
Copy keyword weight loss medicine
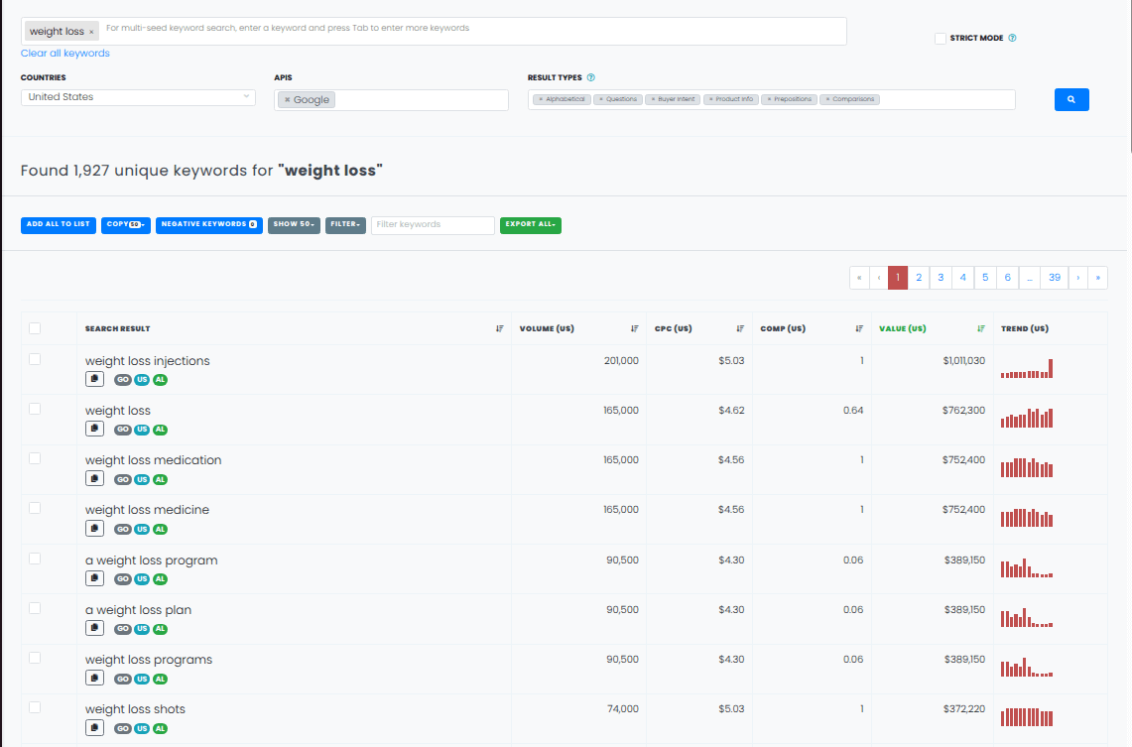click(x=94, y=529)
